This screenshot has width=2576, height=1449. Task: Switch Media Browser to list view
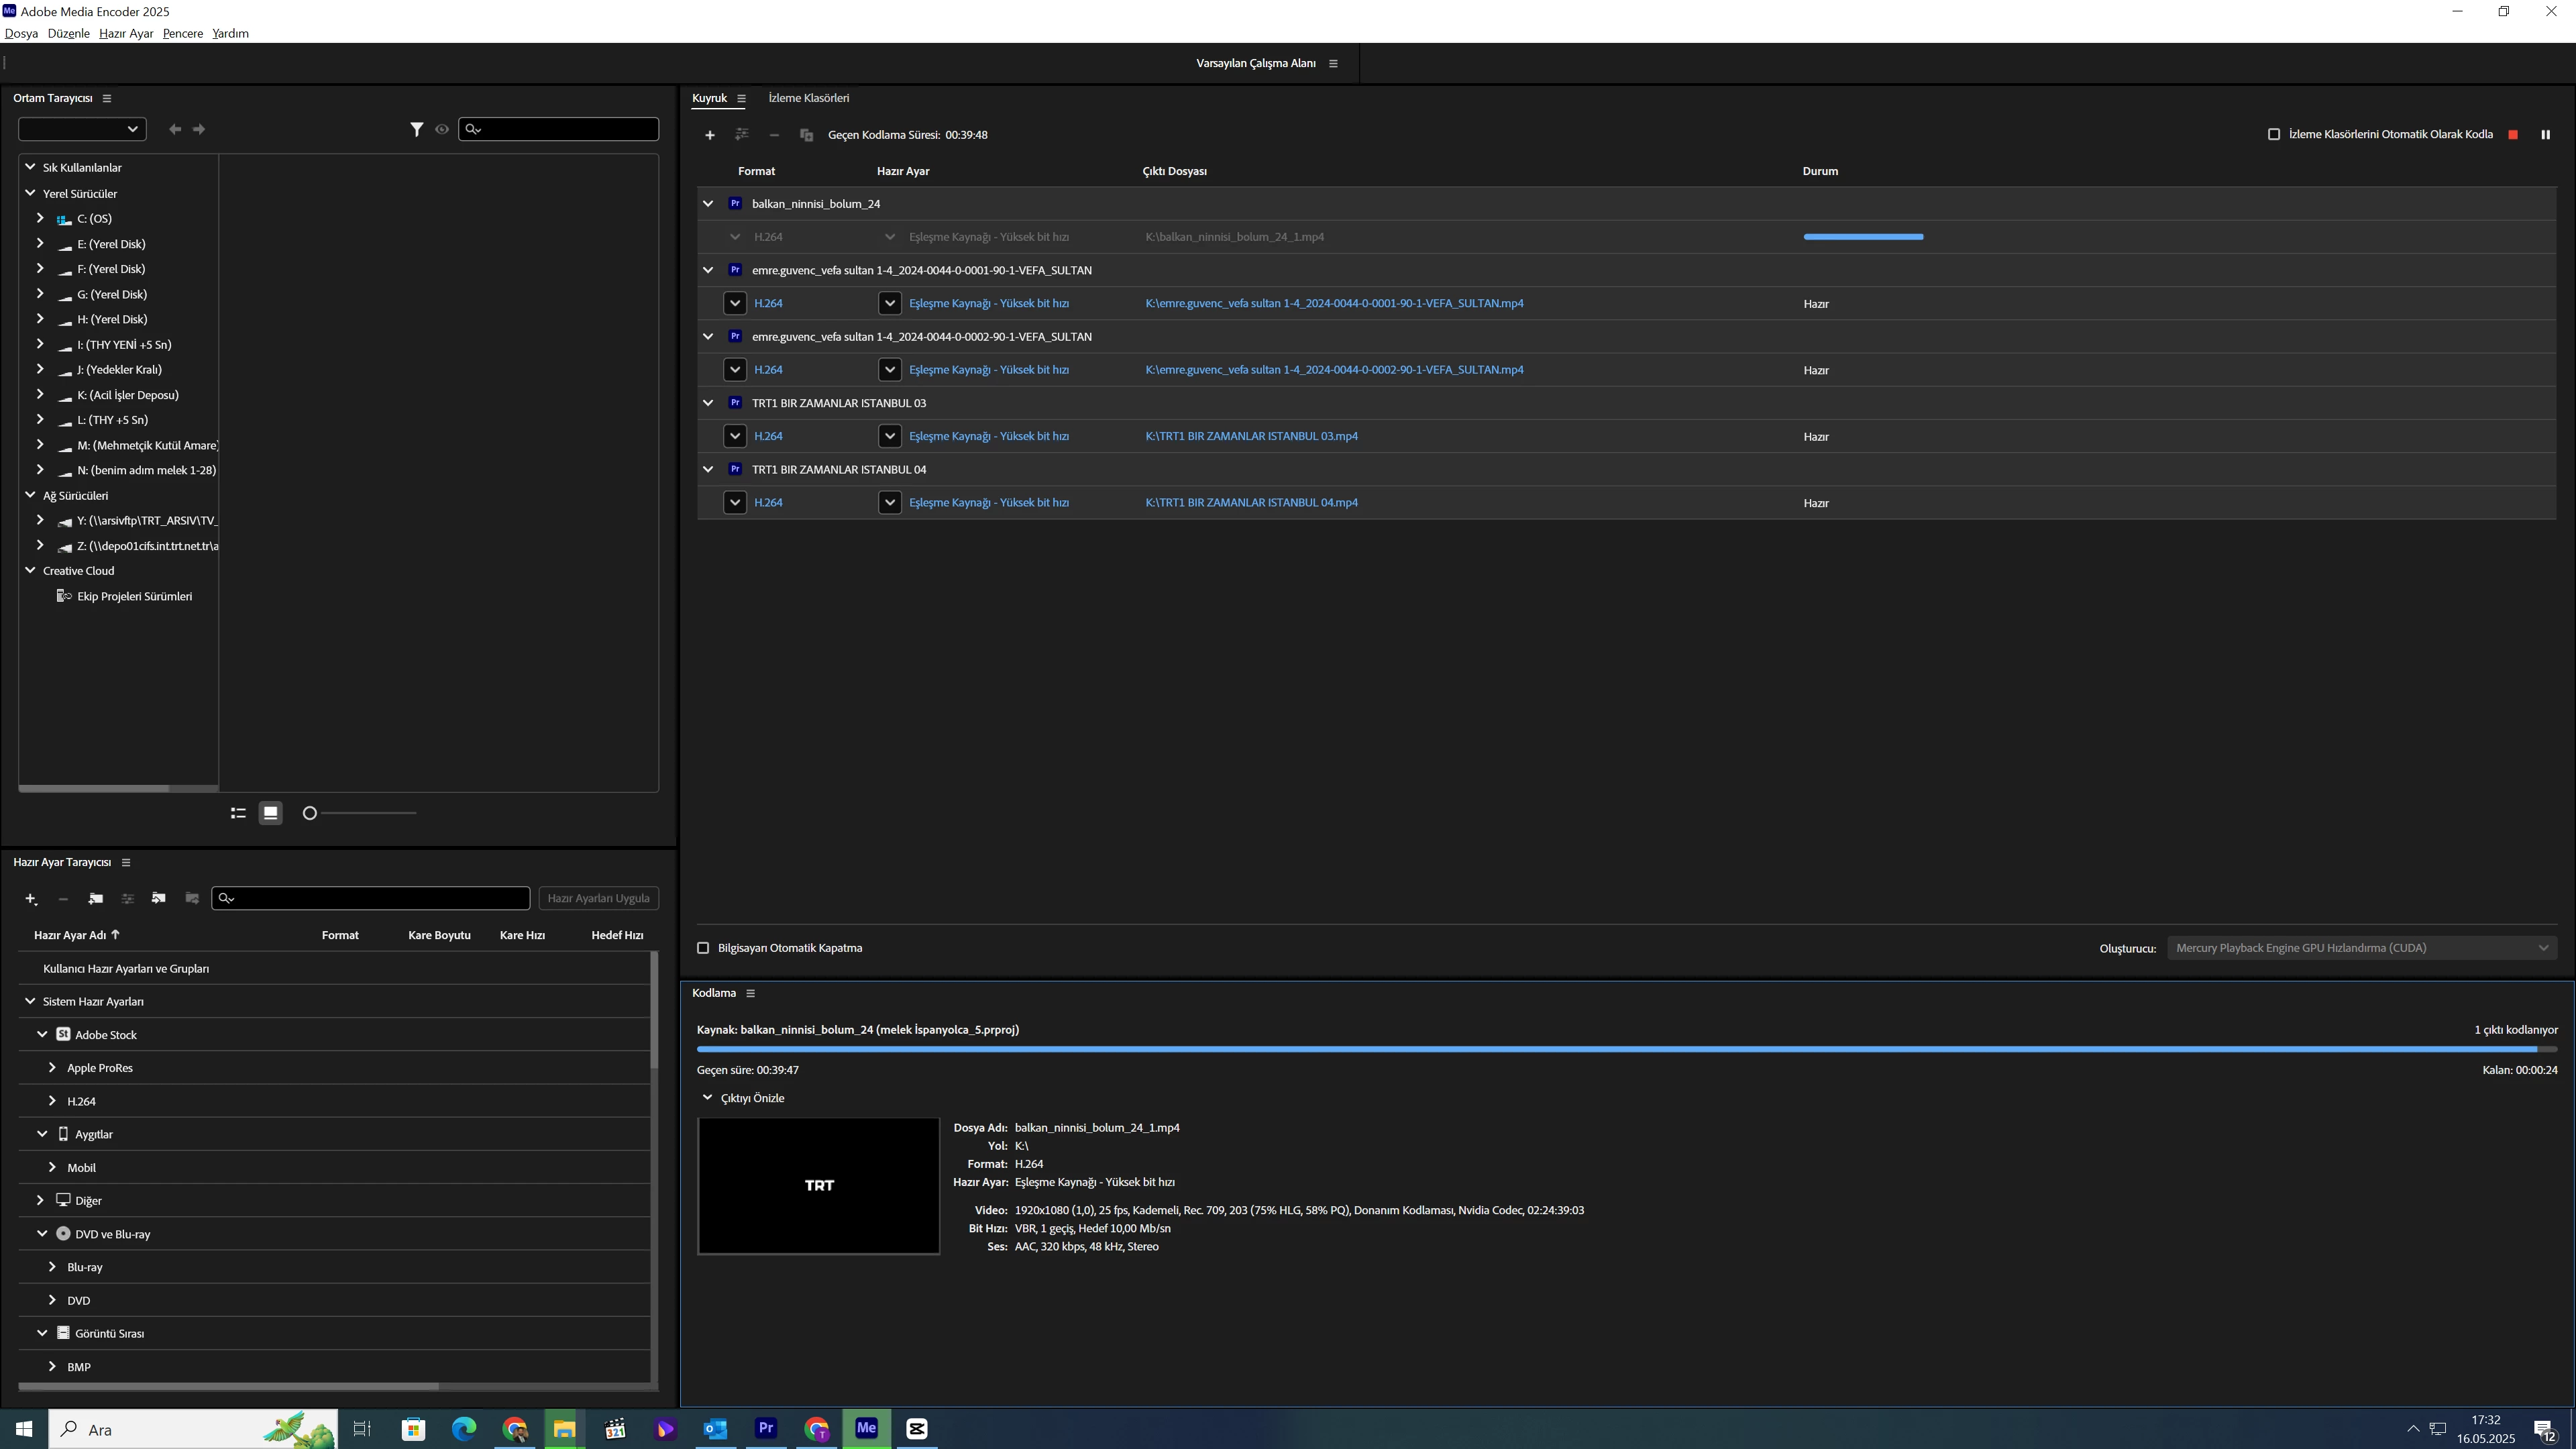tap(238, 813)
